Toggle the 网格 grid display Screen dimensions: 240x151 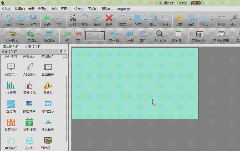tap(221, 18)
